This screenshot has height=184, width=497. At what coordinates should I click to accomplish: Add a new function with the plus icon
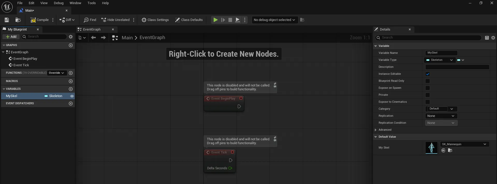(71, 73)
